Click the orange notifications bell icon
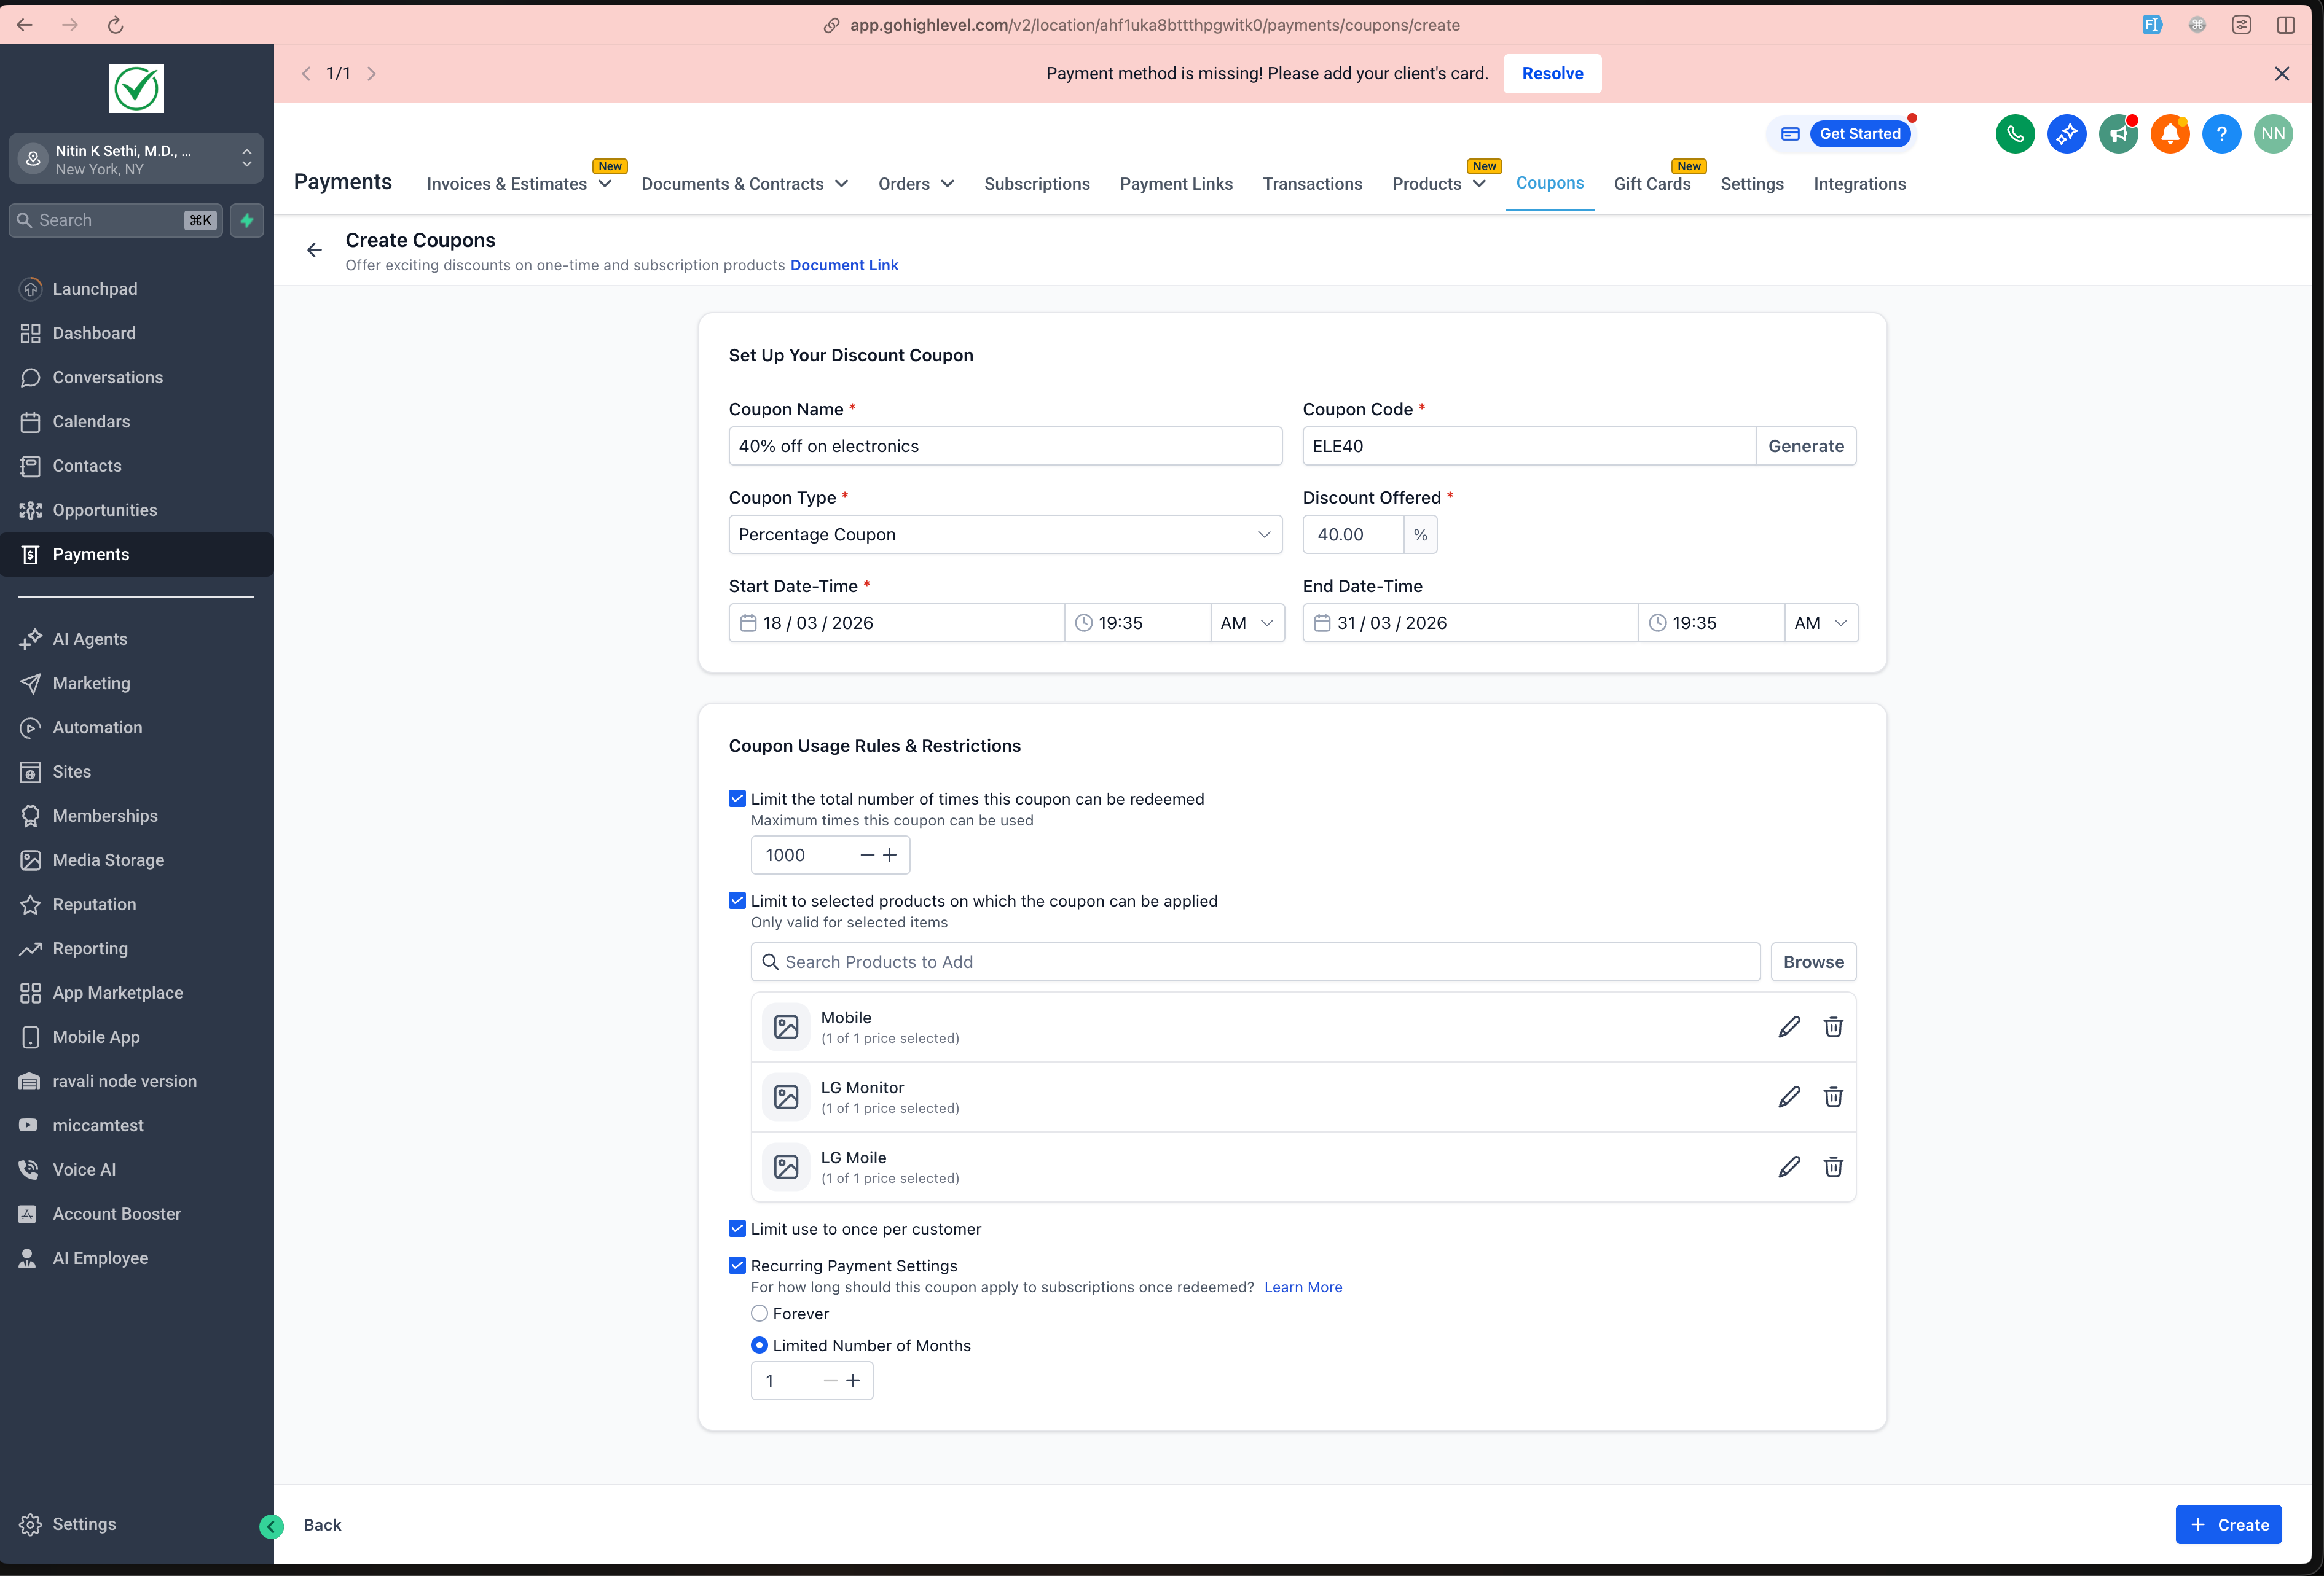Screen dimensions: 2324x1576 [x=2170, y=133]
